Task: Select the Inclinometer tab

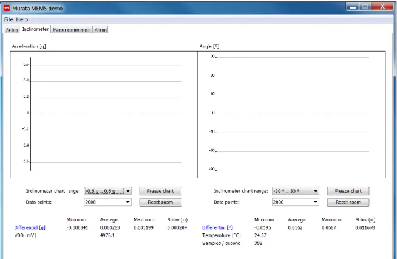Action: [35, 29]
